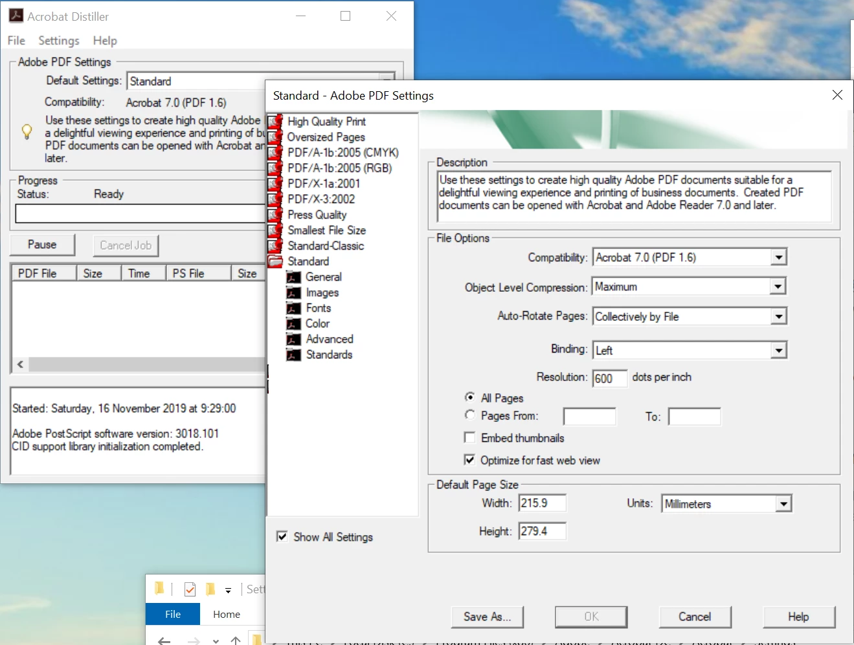854x645 pixels.
Task: Select the Images tree item label
Action: point(322,292)
